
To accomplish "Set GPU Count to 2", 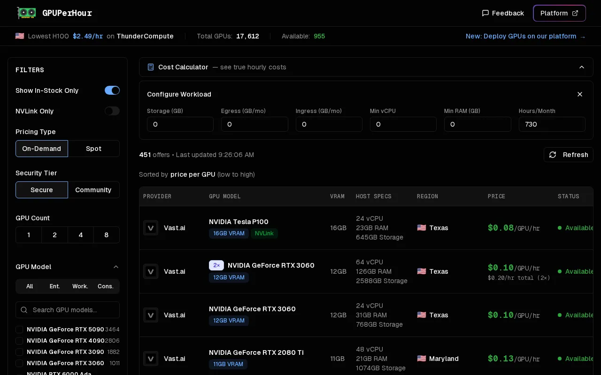I will click(x=54, y=235).
